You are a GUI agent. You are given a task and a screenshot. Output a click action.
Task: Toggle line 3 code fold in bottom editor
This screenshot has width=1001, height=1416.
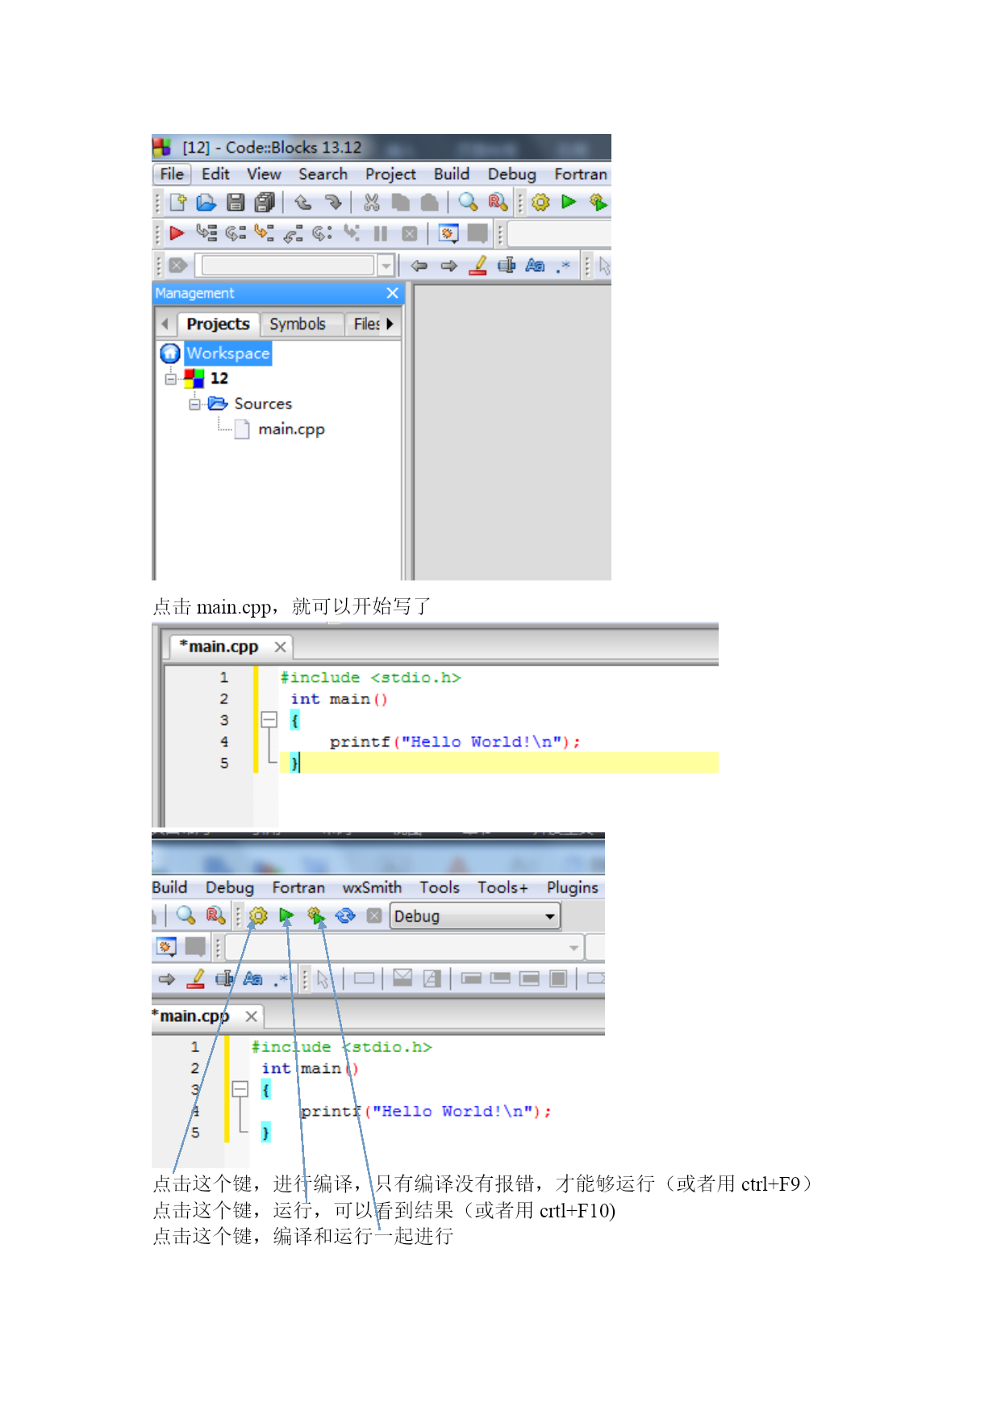pyautogui.click(x=240, y=1089)
